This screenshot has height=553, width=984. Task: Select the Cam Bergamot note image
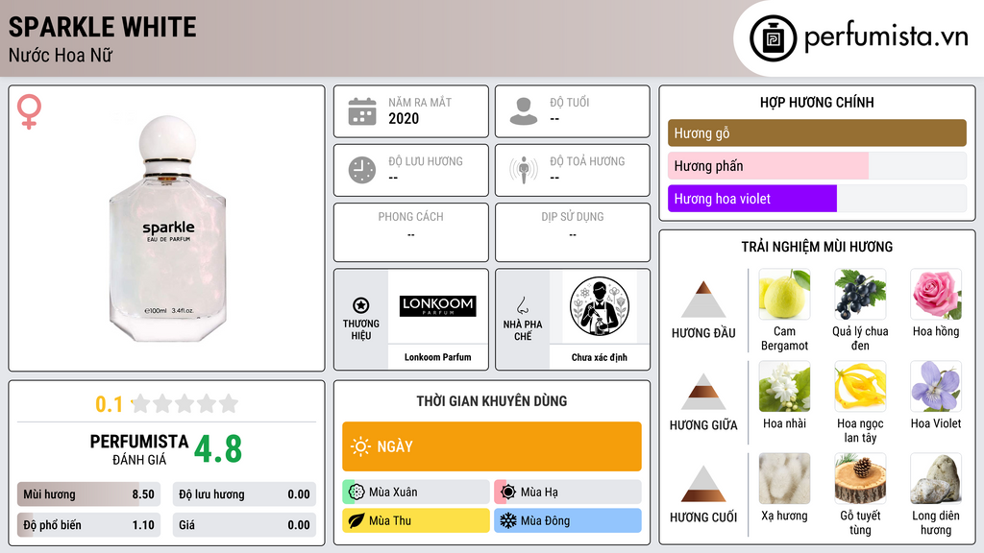click(x=784, y=294)
